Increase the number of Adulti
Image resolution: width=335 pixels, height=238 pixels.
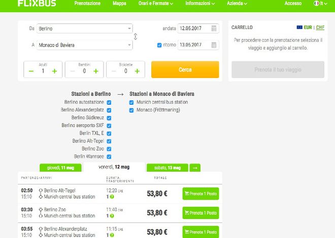pyautogui.click(x=54, y=71)
